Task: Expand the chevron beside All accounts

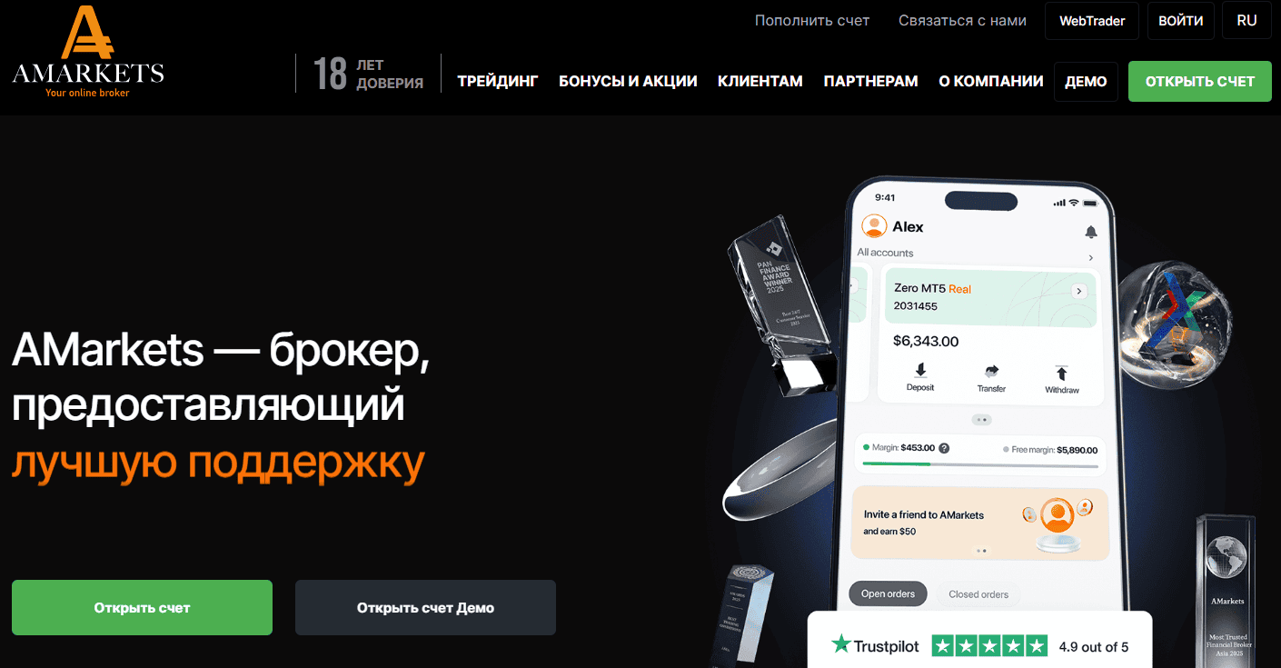Action: point(1091,258)
